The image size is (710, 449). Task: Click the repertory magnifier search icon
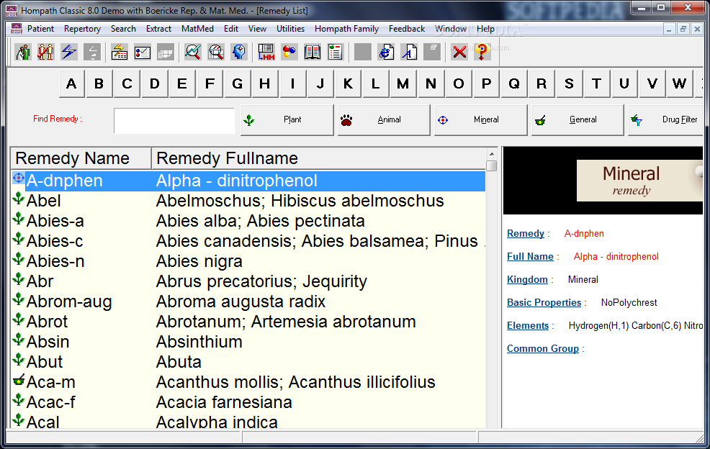(216, 52)
